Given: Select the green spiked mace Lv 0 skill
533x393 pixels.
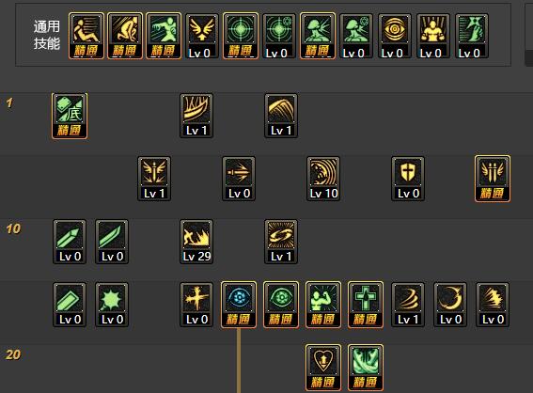Looking at the screenshot, I should [112, 305].
